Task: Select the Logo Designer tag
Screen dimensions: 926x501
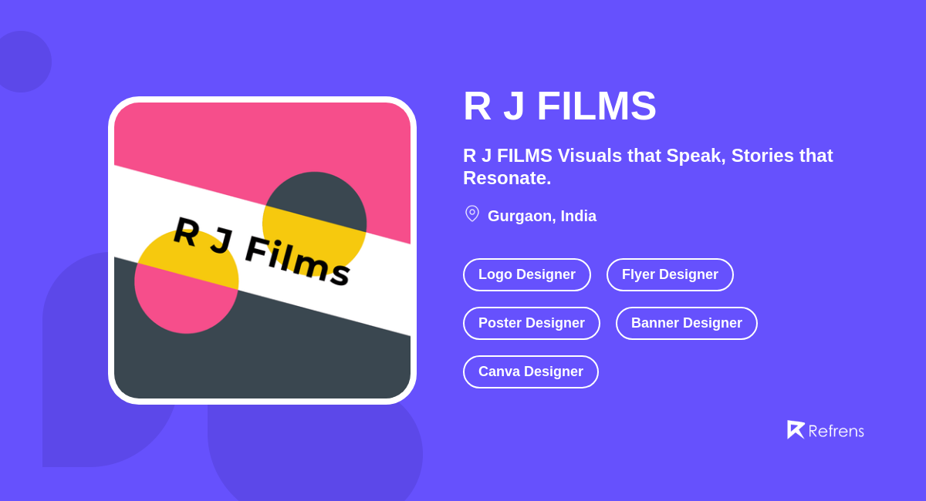Action: [527, 274]
